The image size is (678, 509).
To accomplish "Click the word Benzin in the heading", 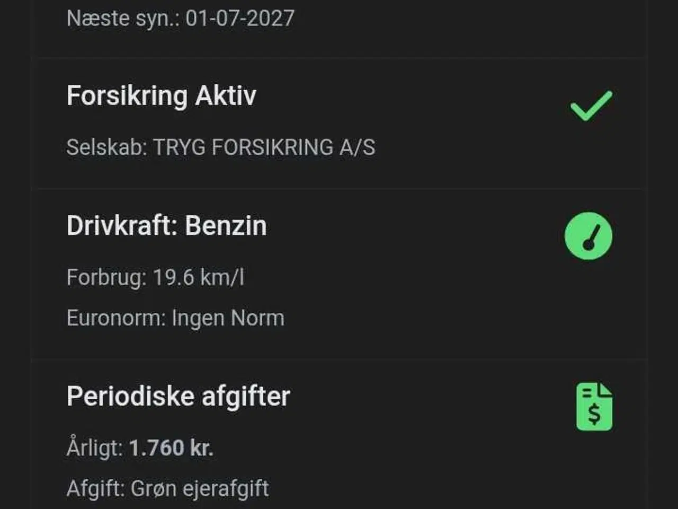I will click(226, 226).
